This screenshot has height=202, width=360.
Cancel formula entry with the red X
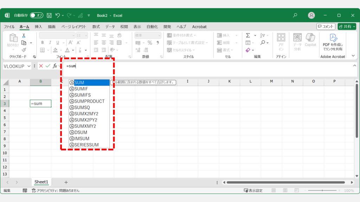(x=41, y=66)
